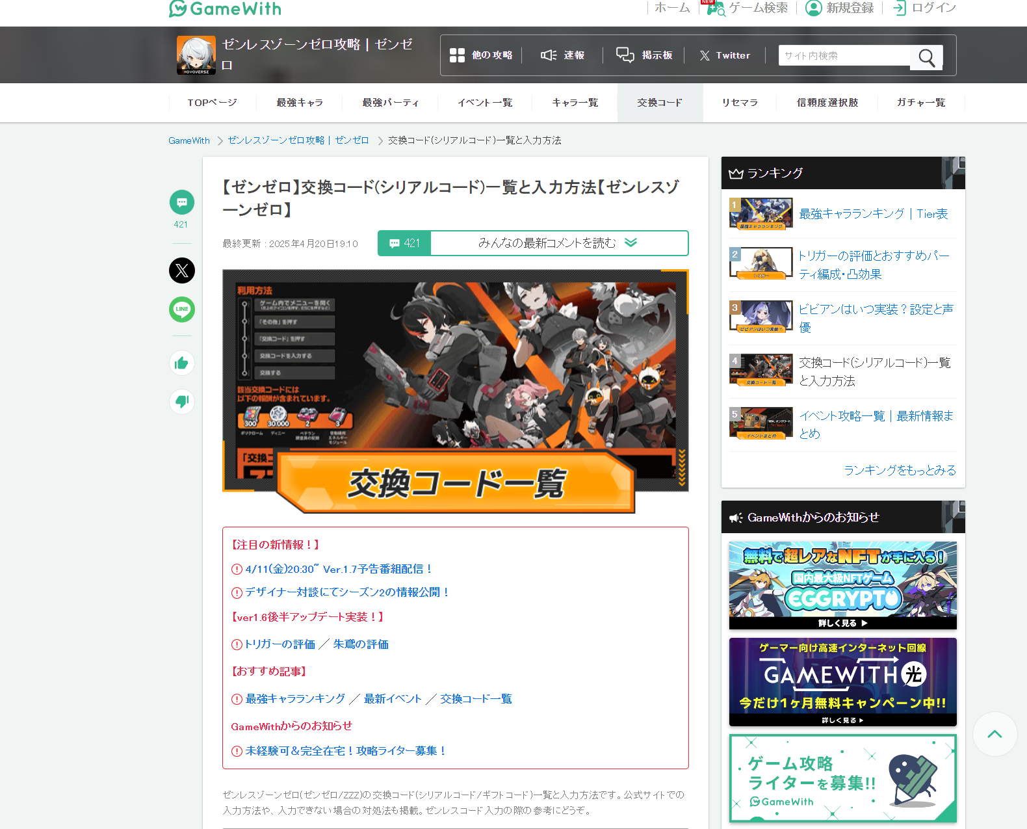Open the Zenless Zone Zero game icon
Screen dimensions: 1027x829
point(196,55)
